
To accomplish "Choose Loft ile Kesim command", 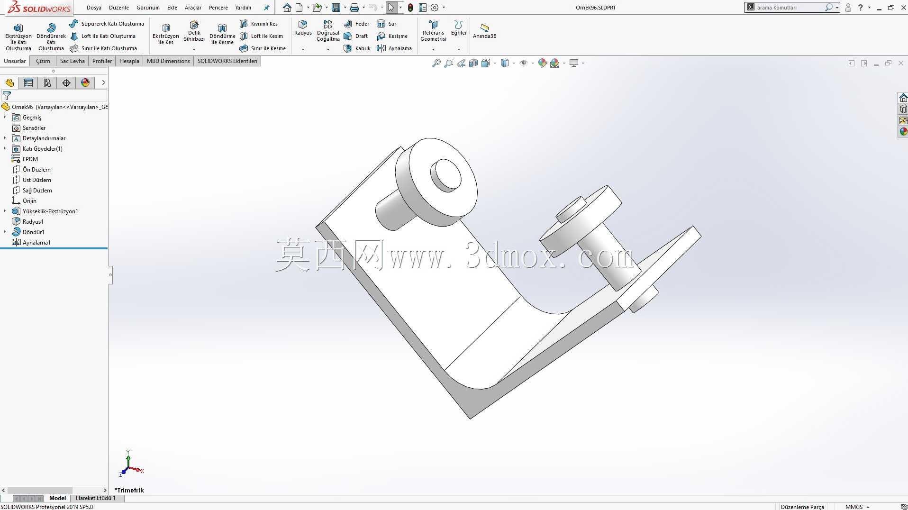I will pyautogui.click(x=261, y=36).
